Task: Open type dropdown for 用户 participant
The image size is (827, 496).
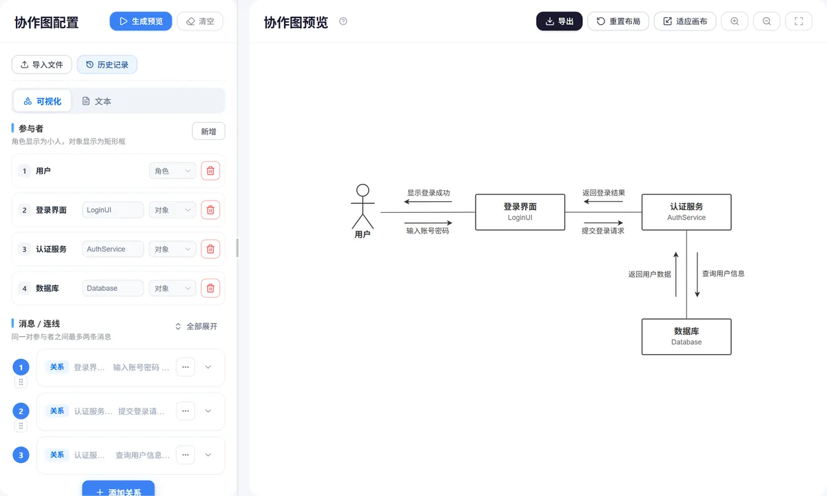Action: pyautogui.click(x=172, y=171)
